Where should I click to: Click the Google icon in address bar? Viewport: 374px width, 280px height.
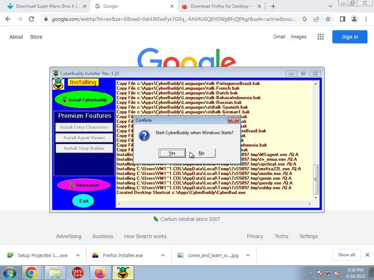coord(305,19)
